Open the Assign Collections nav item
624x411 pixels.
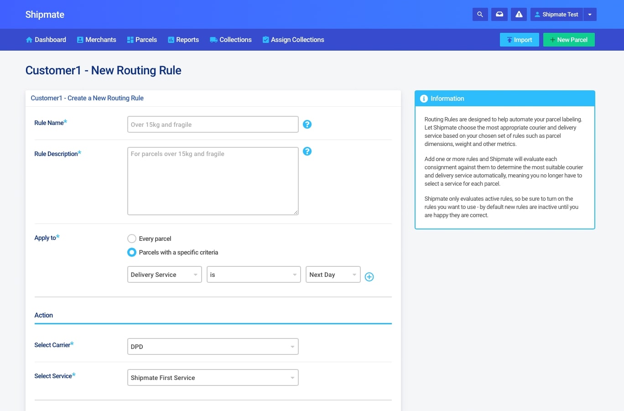tap(293, 40)
